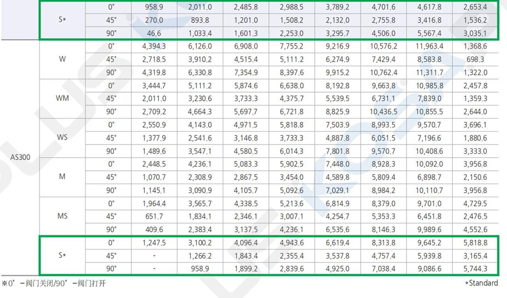Click the S* label in bottom green box
The image size is (507, 298).
62,255
